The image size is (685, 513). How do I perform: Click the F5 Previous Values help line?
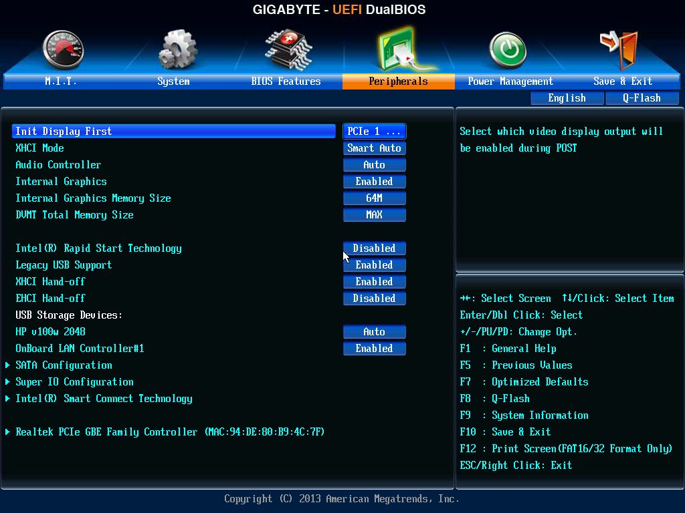[516, 365]
